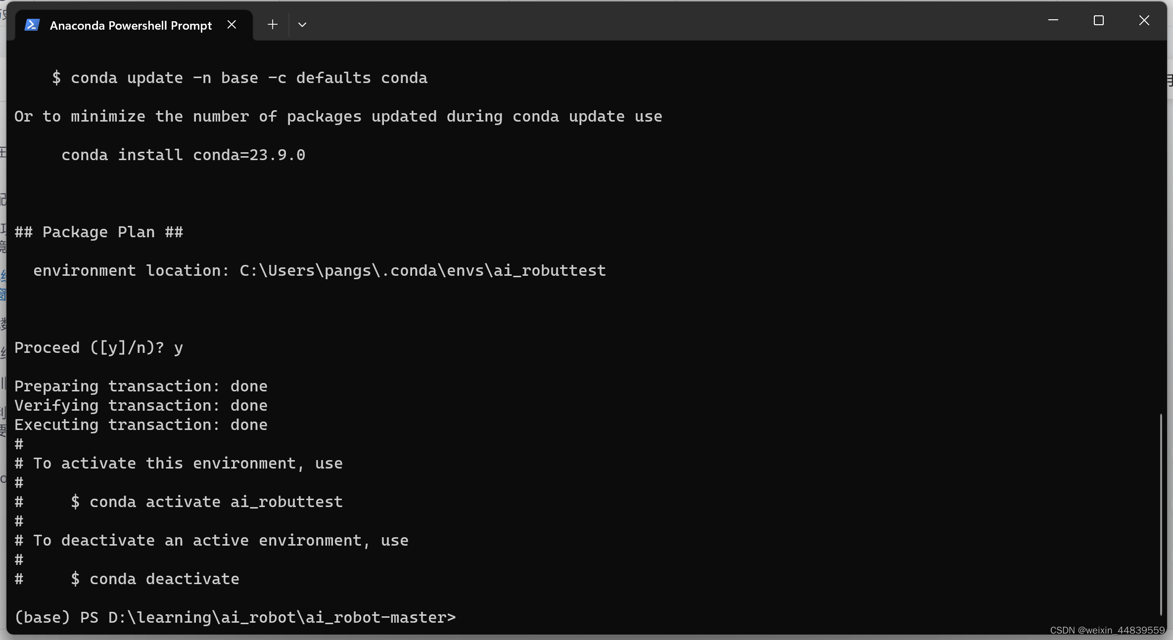Expand the new tab profile dropdown chevron
The image size is (1173, 640).
pos(302,25)
